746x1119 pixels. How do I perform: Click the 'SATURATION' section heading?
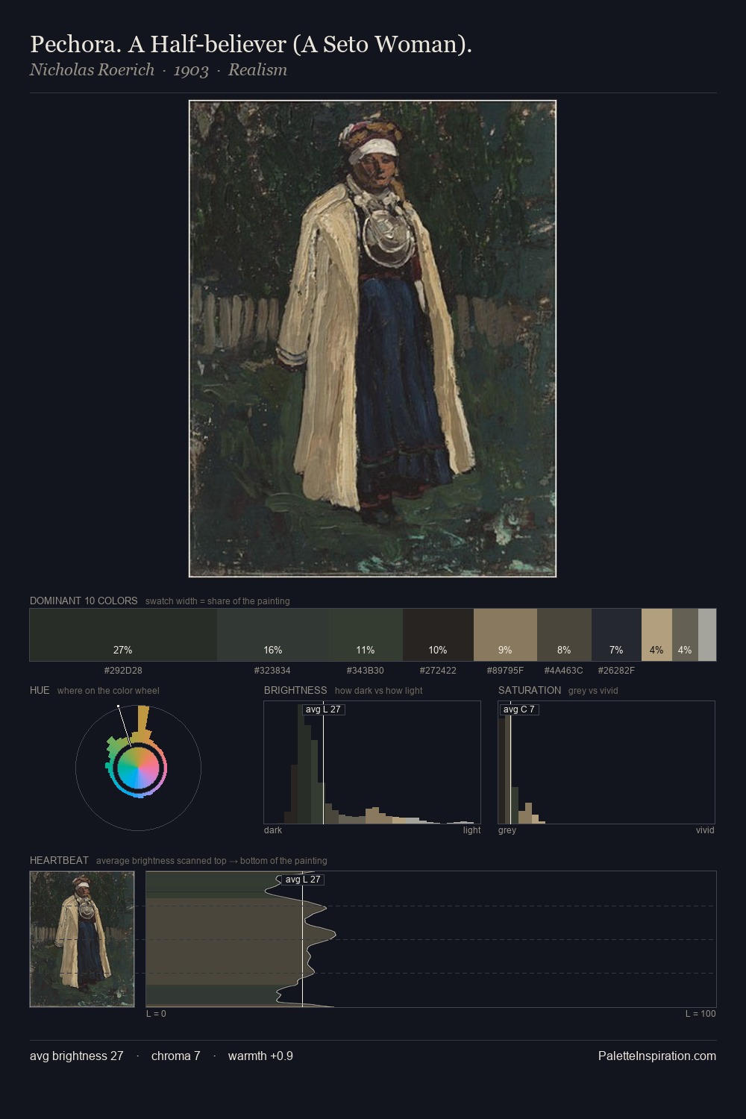click(530, 690)
